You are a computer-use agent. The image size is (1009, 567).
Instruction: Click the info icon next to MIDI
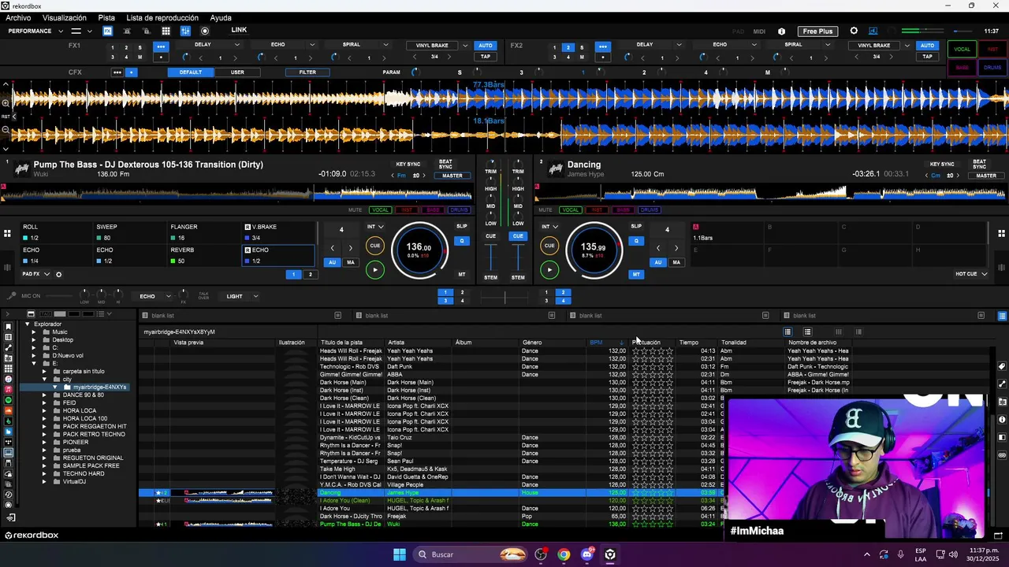(x=781, y=31)
